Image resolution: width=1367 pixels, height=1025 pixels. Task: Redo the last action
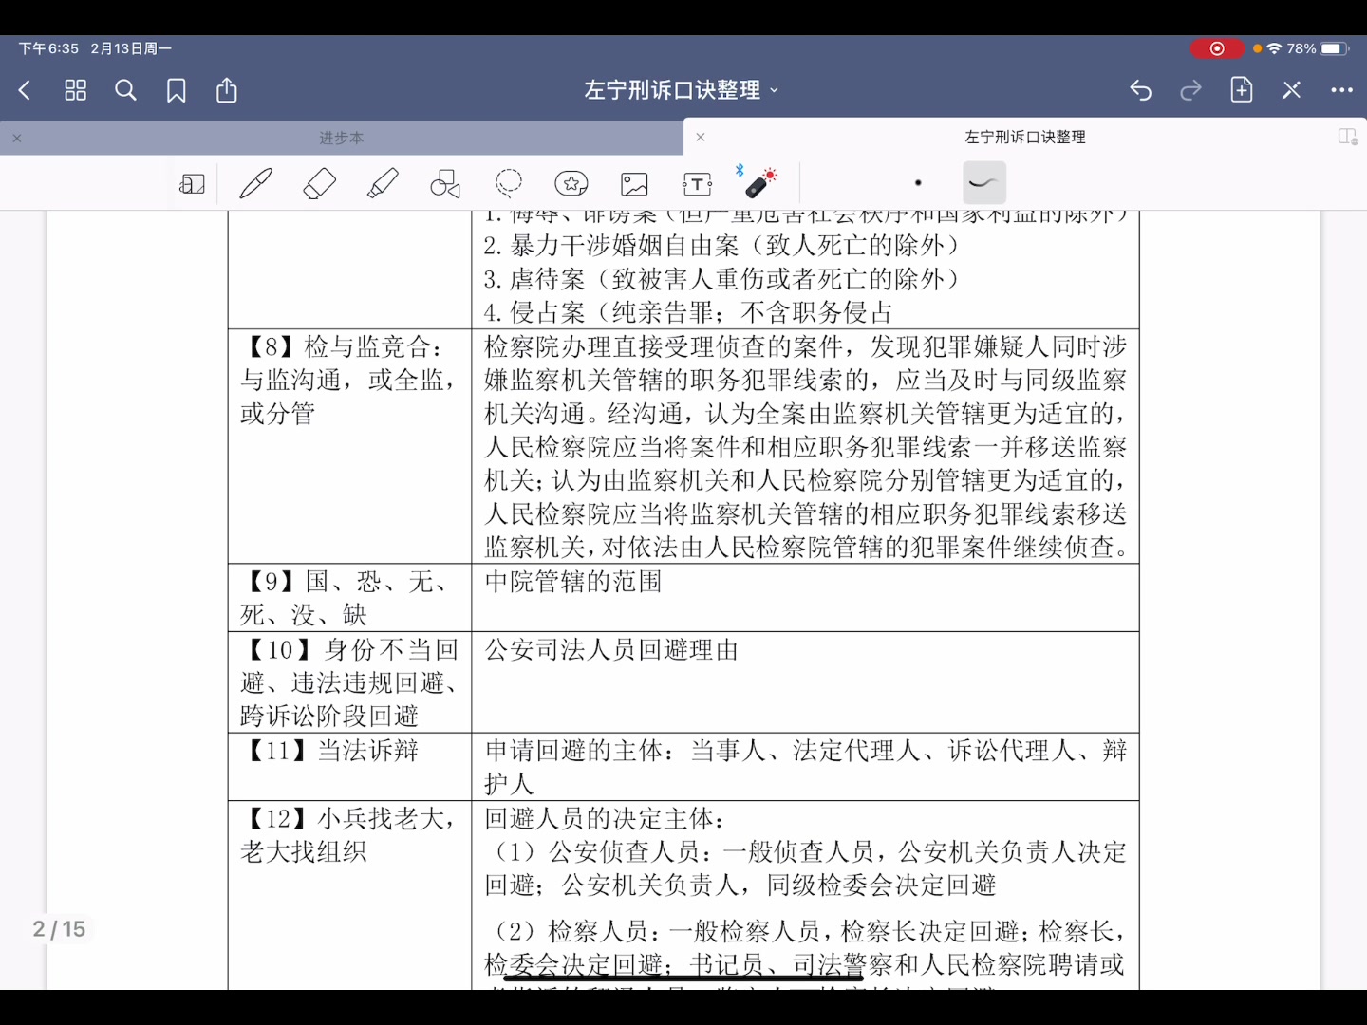[x=1190, y=90]
